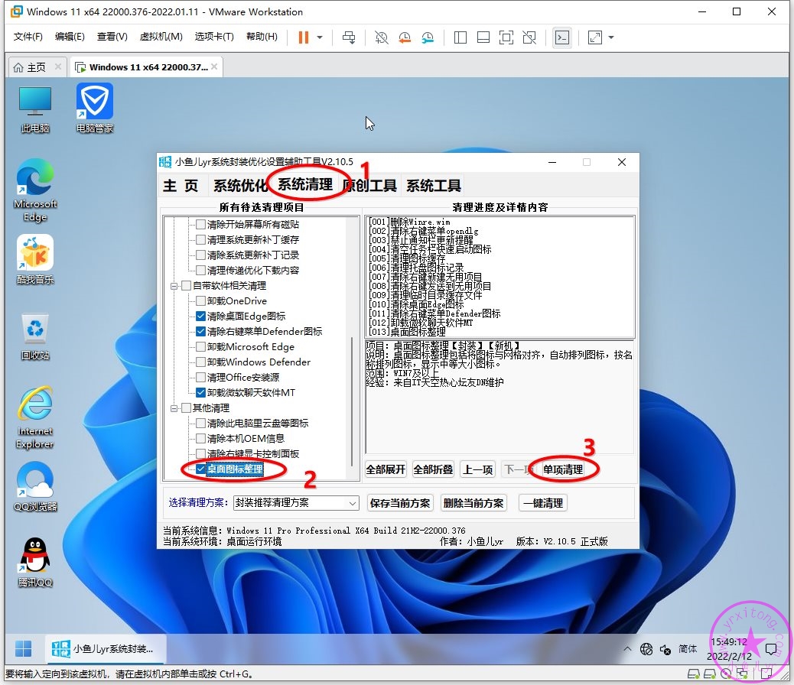Screen dimensions: 794x685
Task: Select the 桌面图标整理 tree item label
Action: point(235,469)
